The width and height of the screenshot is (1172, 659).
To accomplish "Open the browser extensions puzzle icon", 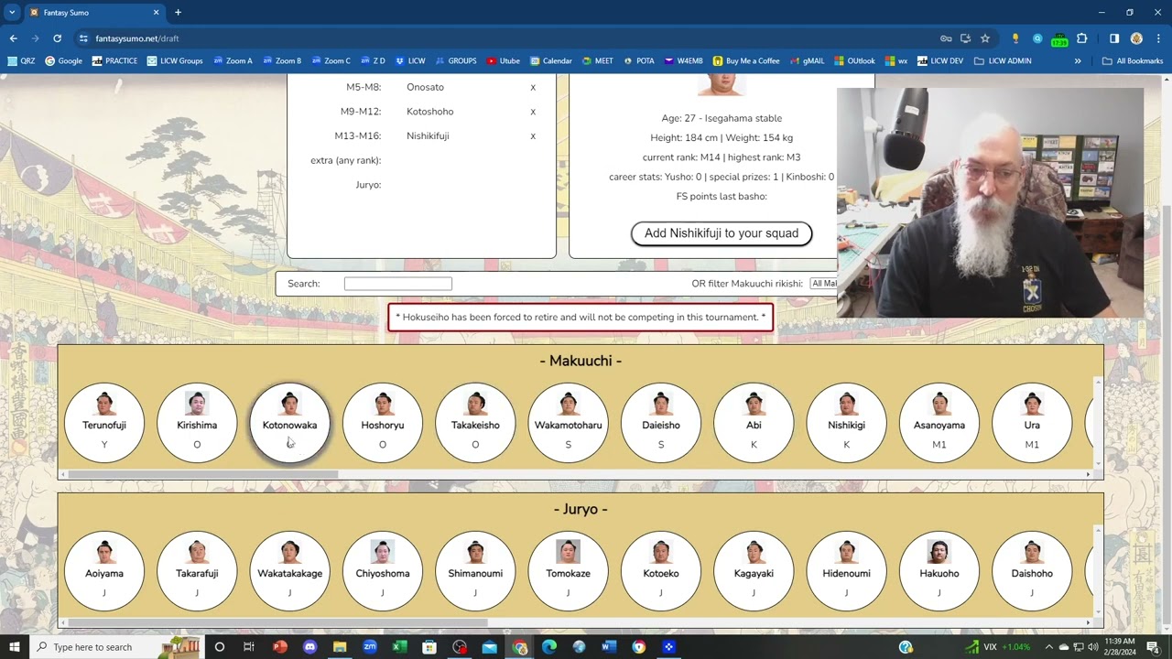I will (x=1081, y=38).
